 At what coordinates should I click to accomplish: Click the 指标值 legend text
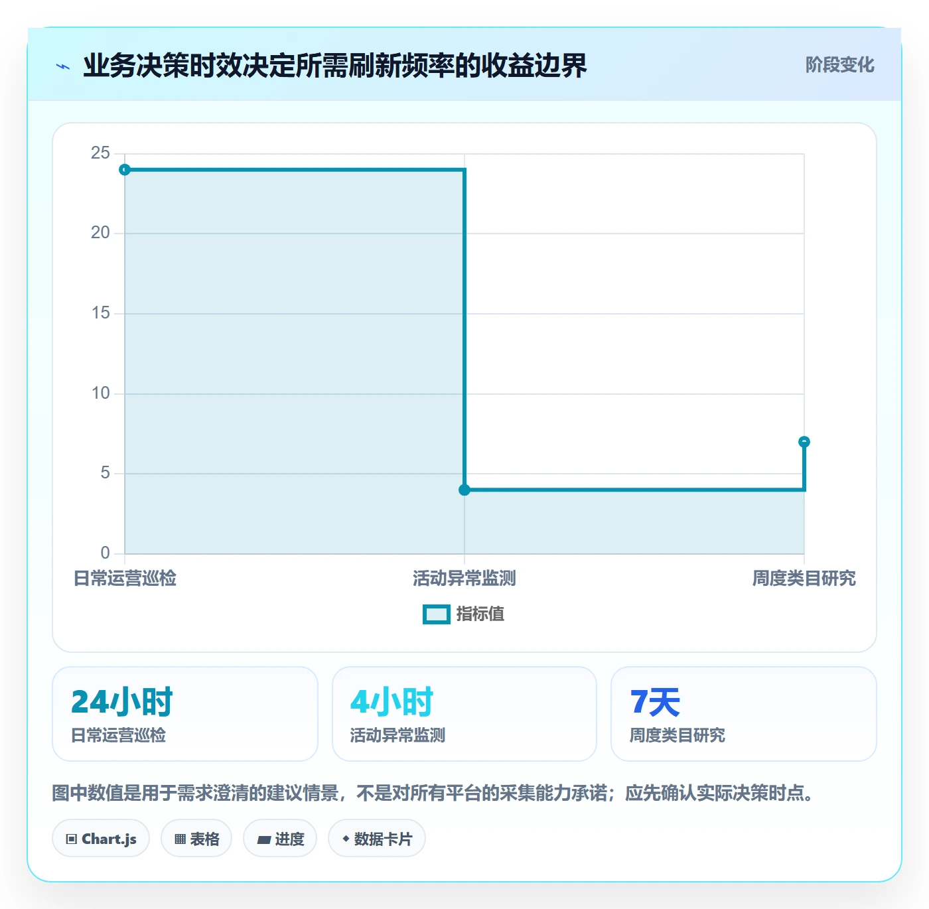point(480,614)
